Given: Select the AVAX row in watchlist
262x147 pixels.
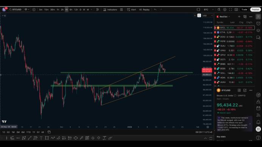Looking at the screenshot, I should tap(234, 82).
